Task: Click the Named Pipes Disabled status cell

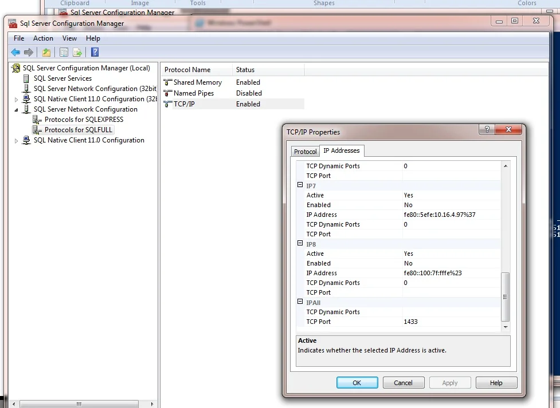Action: tap(249, 93)
